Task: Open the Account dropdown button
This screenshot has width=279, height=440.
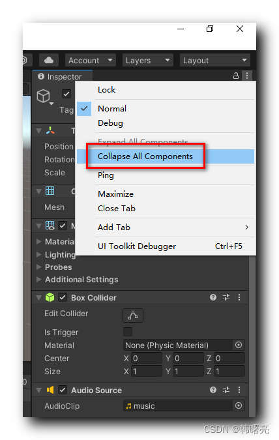Action: [91, 60]
